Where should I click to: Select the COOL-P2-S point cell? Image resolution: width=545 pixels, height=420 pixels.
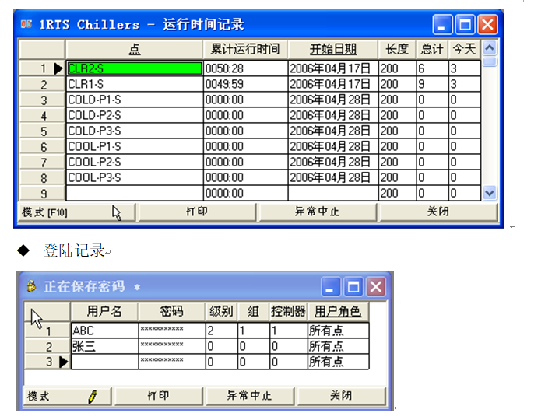tap(135, 162)
